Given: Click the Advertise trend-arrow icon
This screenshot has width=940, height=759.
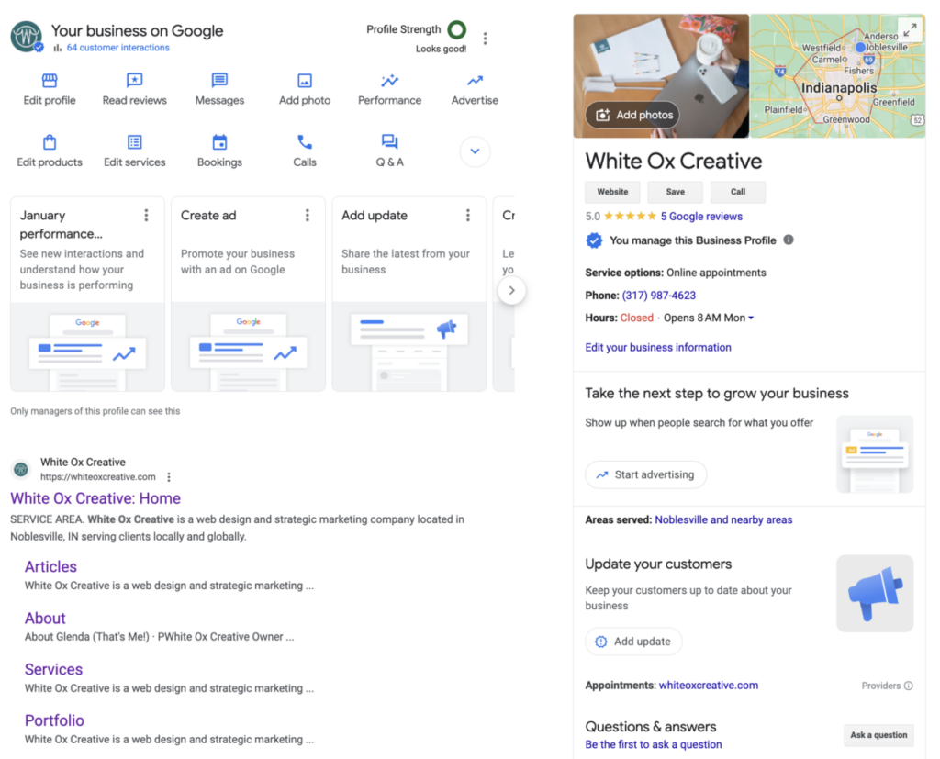Looking at the screenshot, I should (x=475, y=81).
